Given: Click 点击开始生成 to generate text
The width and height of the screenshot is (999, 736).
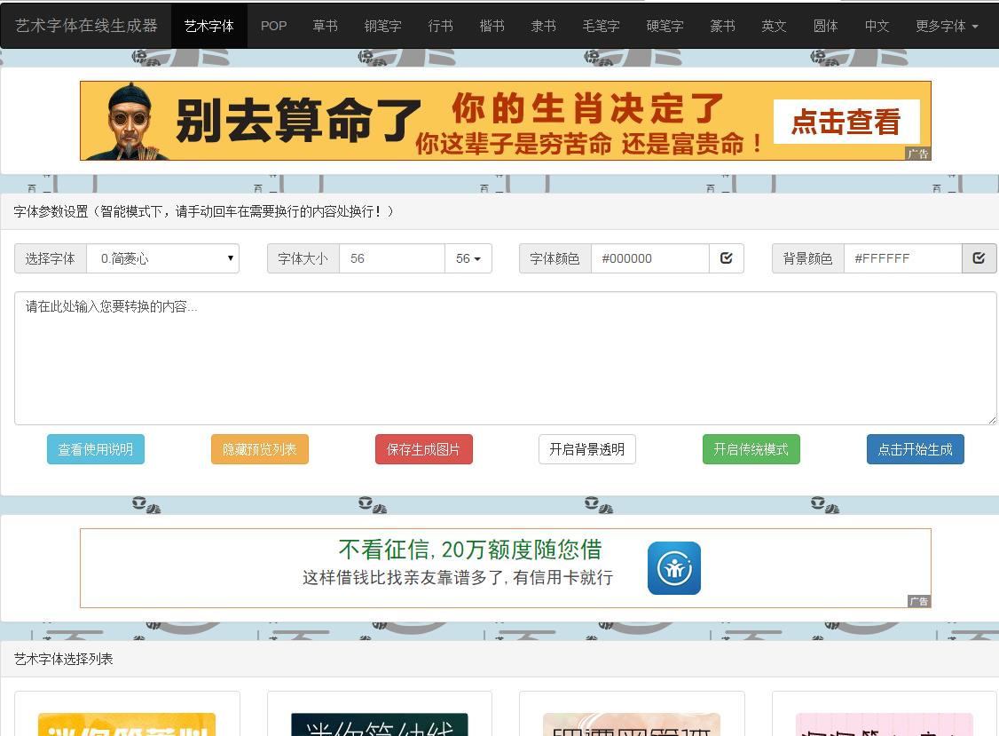Looking at the screenshot, I should tap(915, 449).
